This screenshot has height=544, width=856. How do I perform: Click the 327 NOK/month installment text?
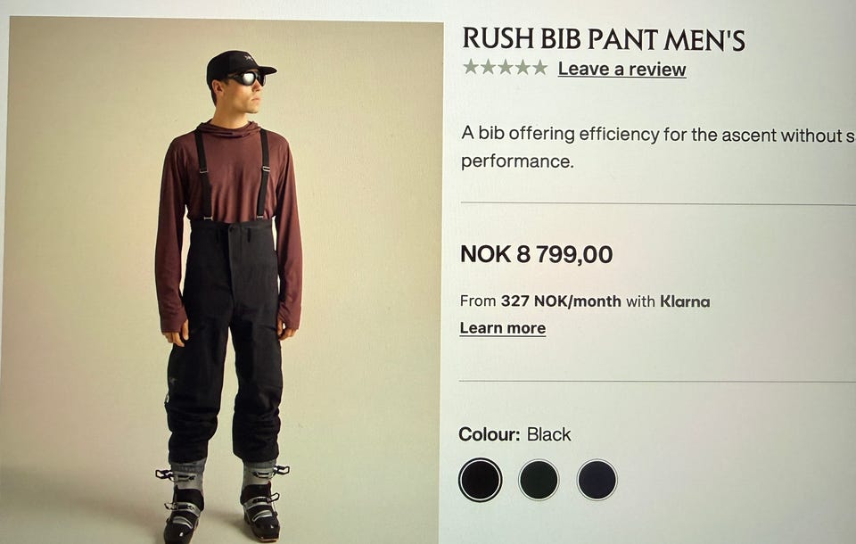pos(561,301)
